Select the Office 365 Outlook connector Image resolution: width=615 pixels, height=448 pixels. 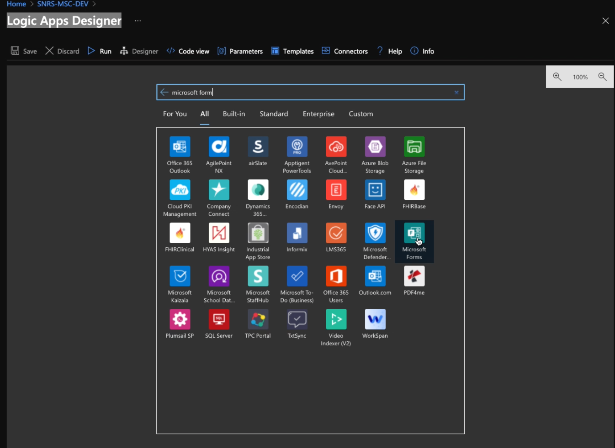(180, 155)
